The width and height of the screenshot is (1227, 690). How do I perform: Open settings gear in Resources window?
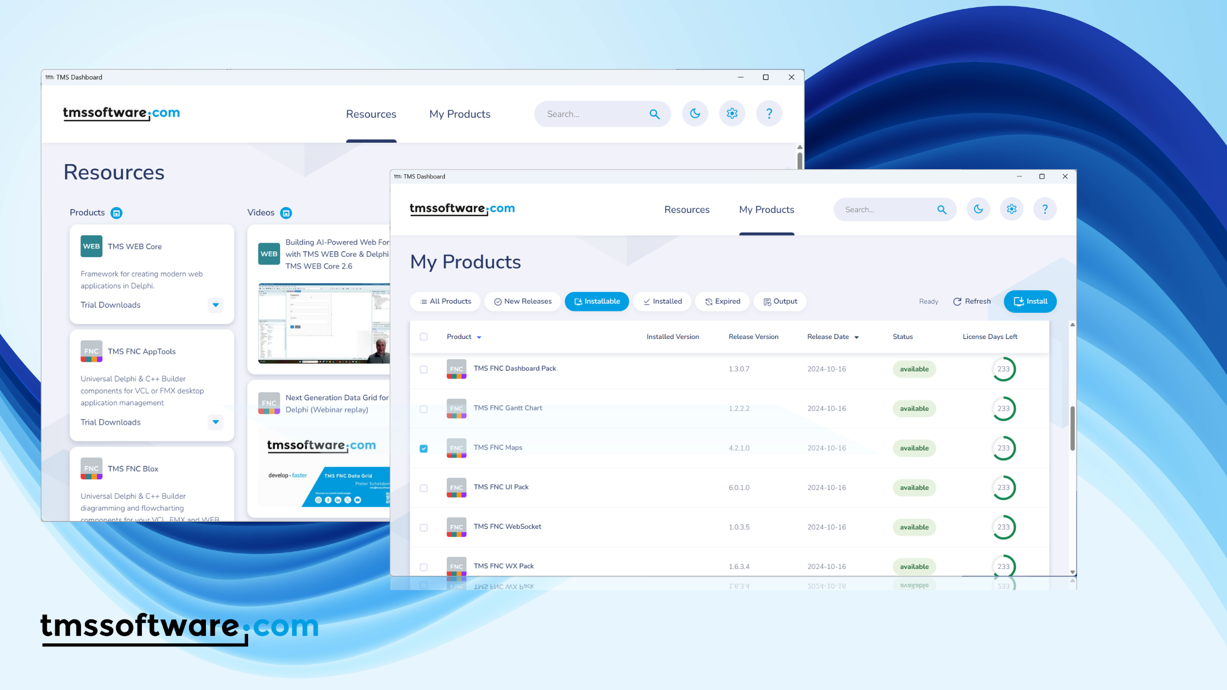[x=732, y=113]
